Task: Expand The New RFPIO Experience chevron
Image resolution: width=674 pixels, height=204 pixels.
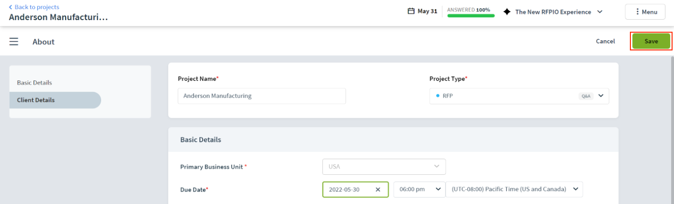Action: [x=600, y=12]
